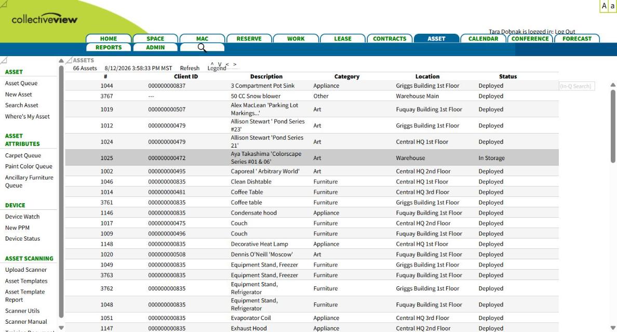Switch to the LEASE tab
Viewport: 617px width, 332px height.
pyautogui.click(x=343, y=38)
